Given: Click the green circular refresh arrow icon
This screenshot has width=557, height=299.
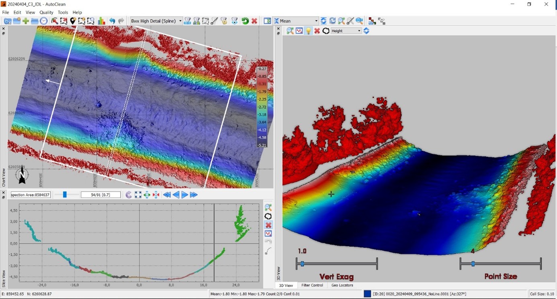Looking at the screenshot, I should click(x=245, y=21).
